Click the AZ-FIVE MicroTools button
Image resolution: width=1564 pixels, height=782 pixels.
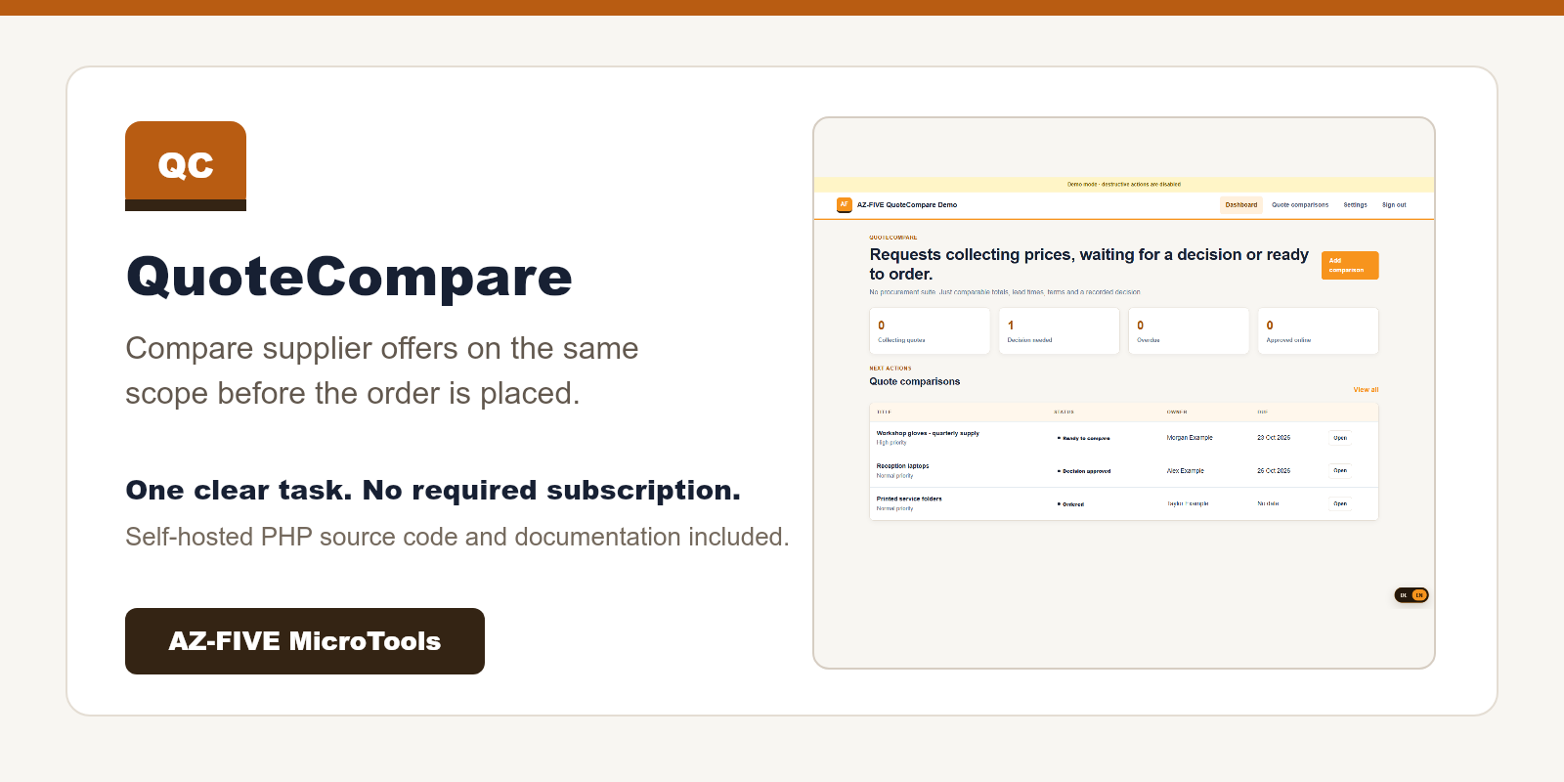tap(305, 641)
